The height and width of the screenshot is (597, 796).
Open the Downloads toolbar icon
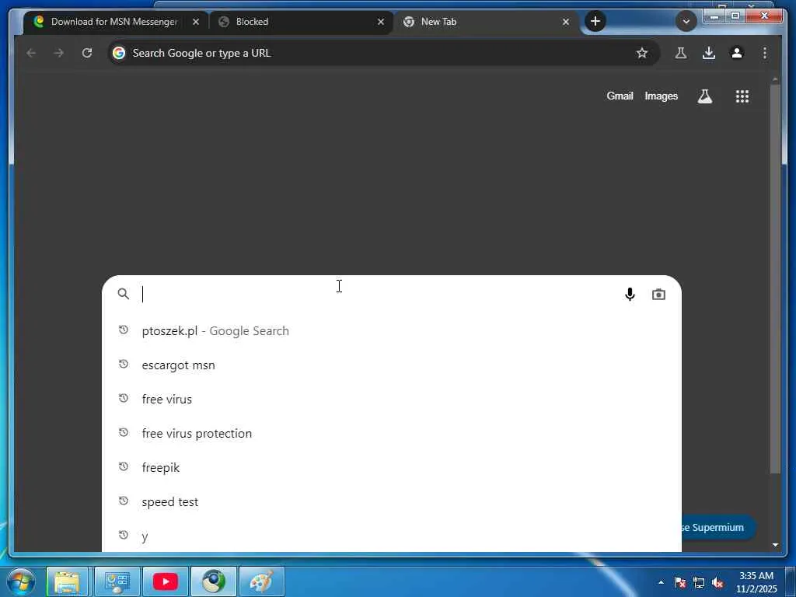coord(709,53)
